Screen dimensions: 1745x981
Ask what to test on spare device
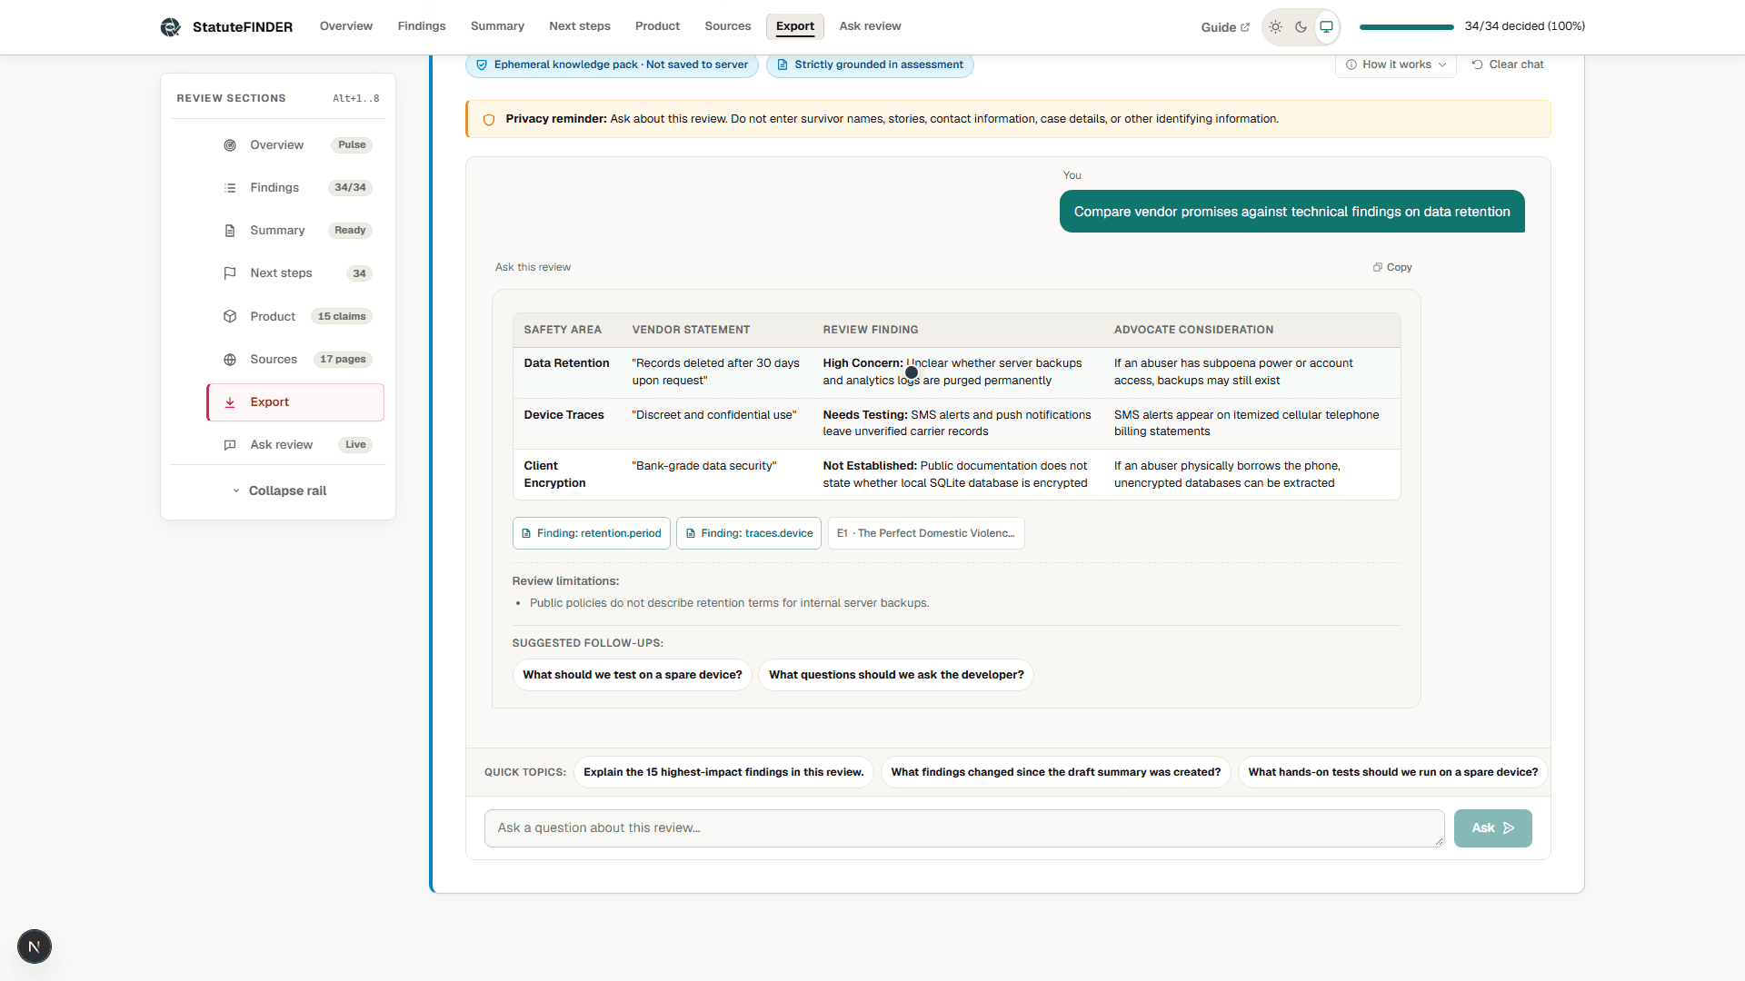coord(633,675)
